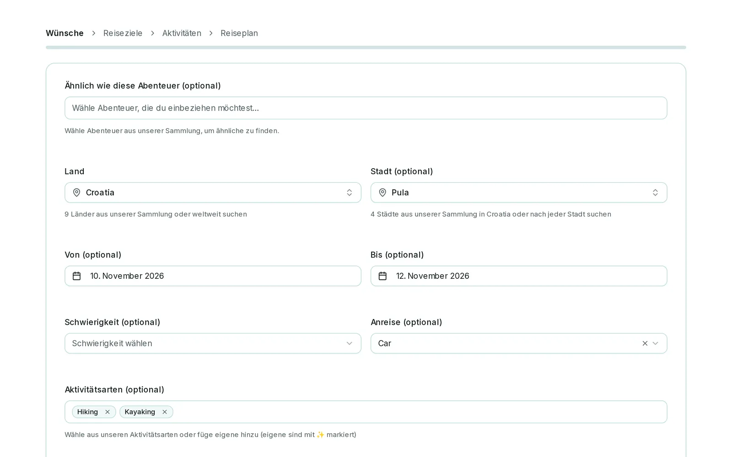732x457 pixels.
Task: Click the chevron between Aktivitäten and Reiseplan
Action: (x=211, y=33)
